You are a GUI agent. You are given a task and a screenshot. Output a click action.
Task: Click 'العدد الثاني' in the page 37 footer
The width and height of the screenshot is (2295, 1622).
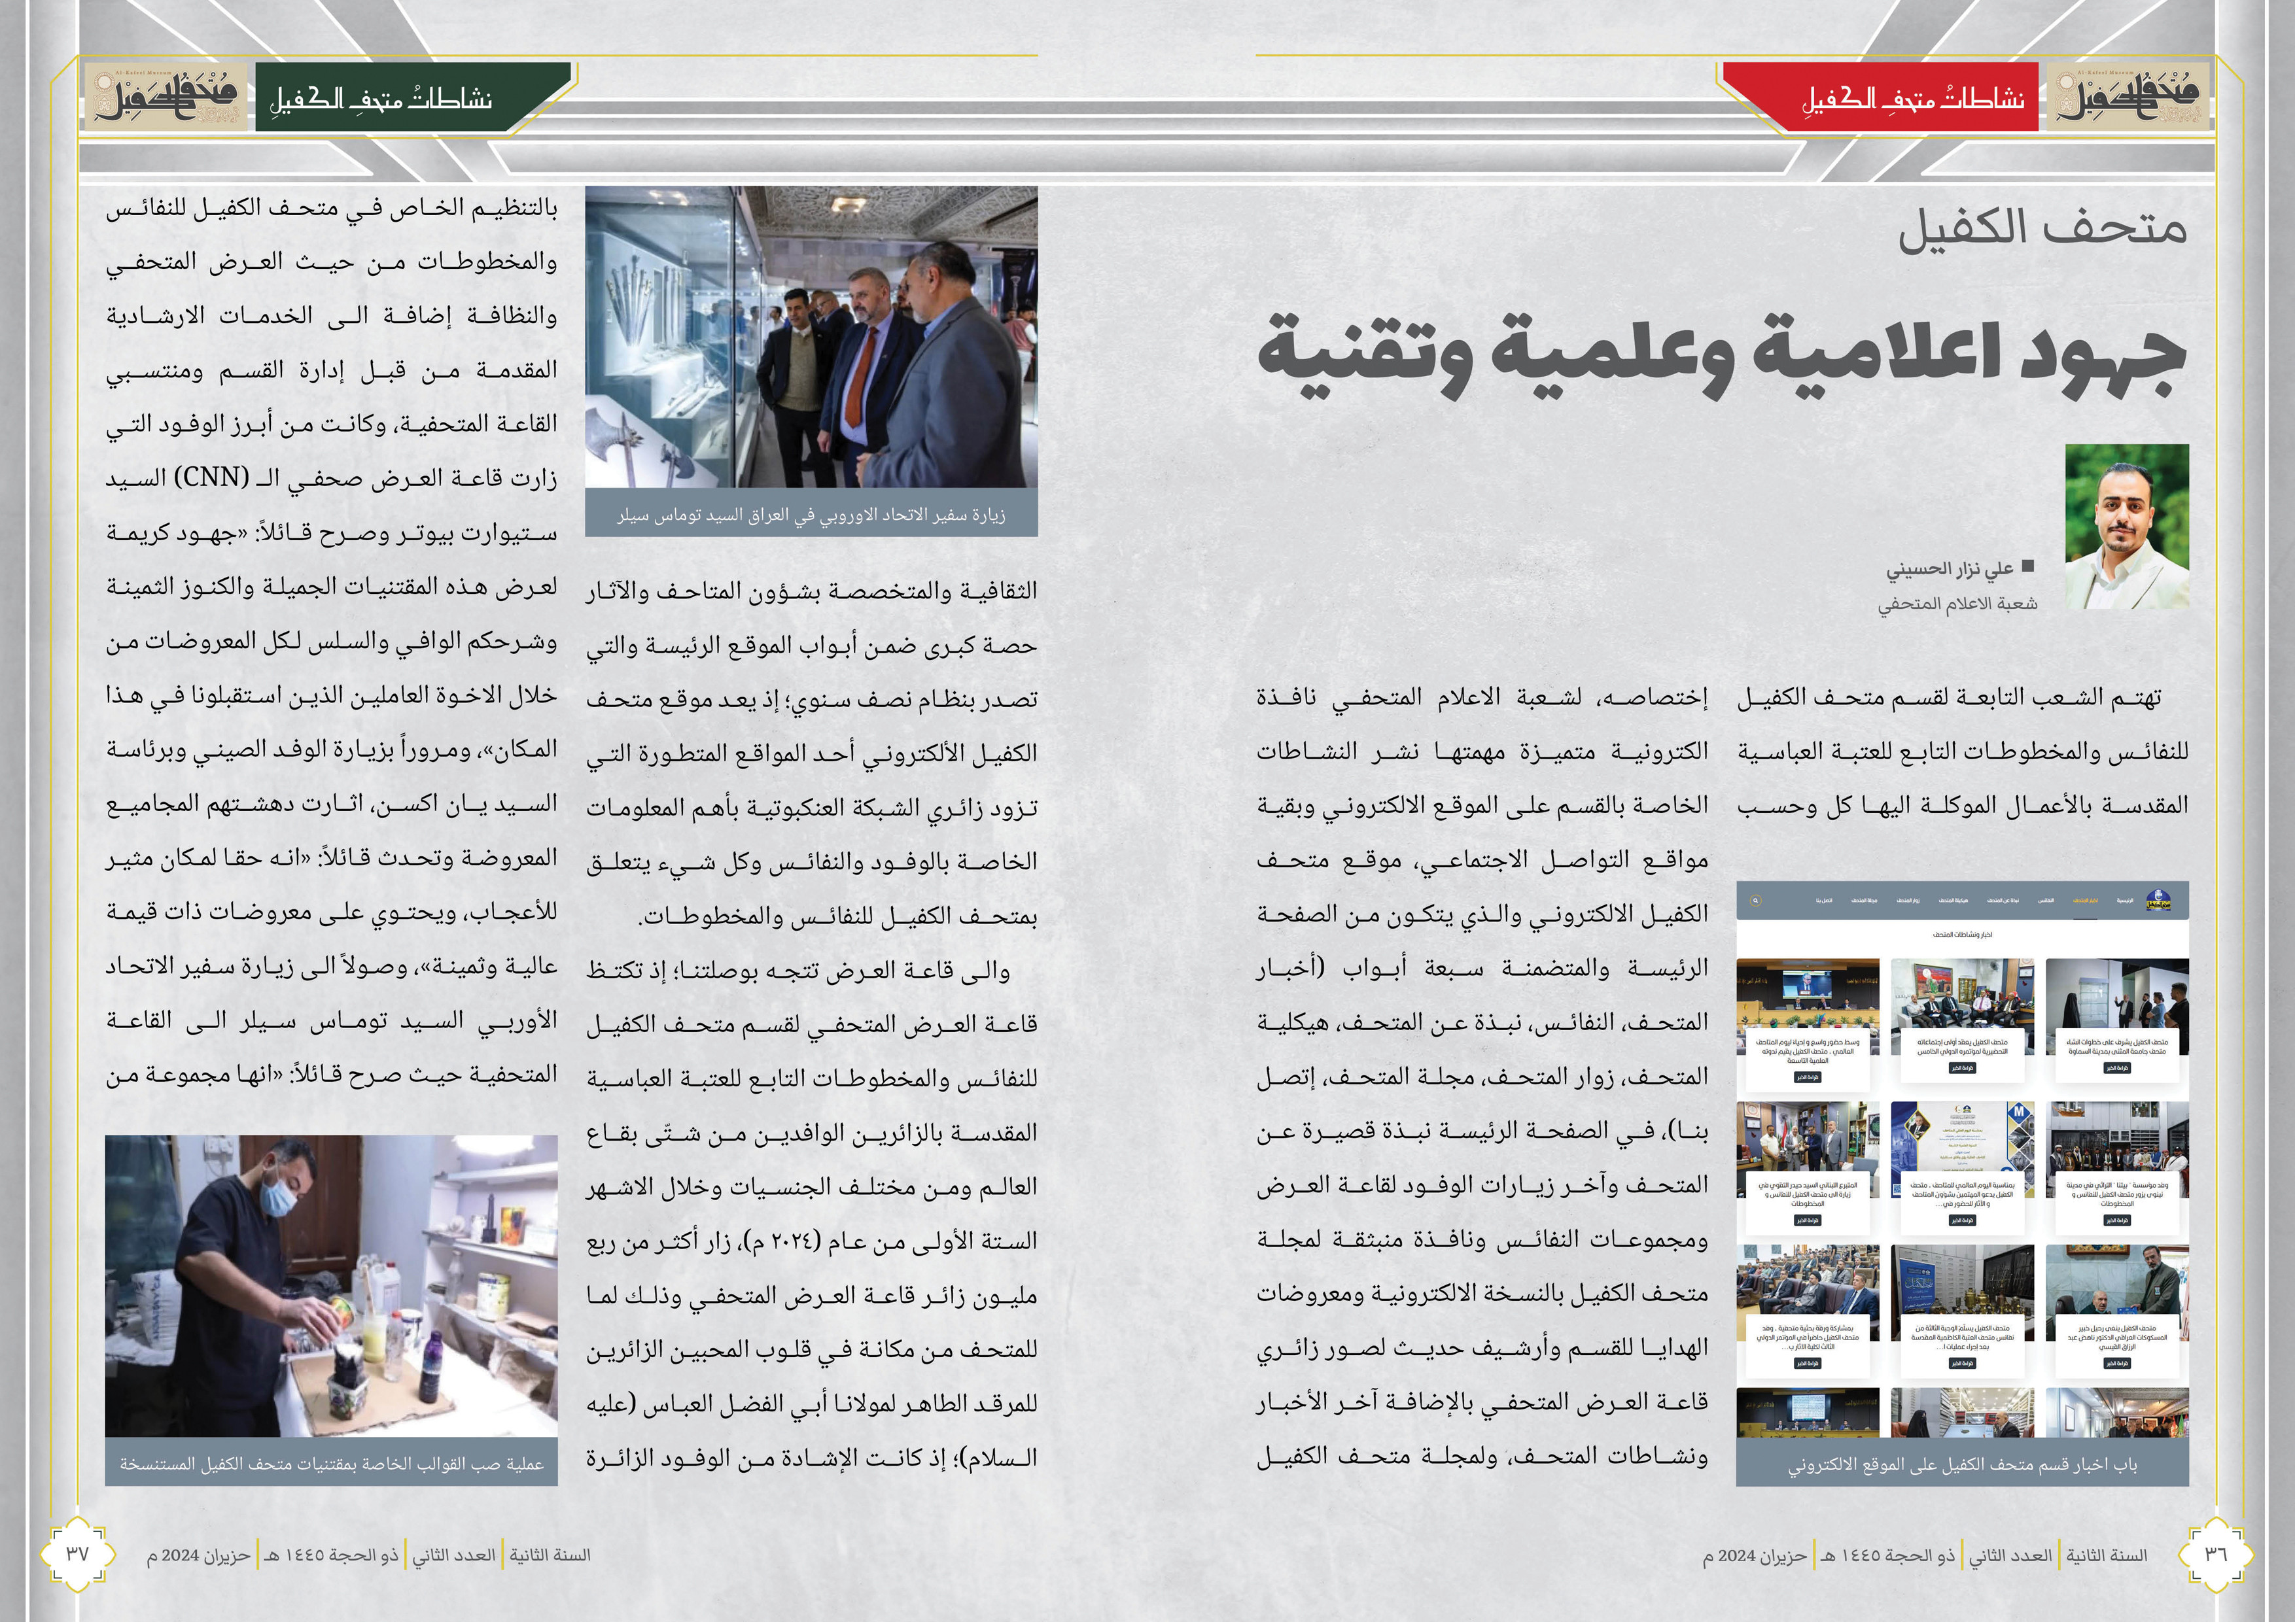click(454, 1555)
